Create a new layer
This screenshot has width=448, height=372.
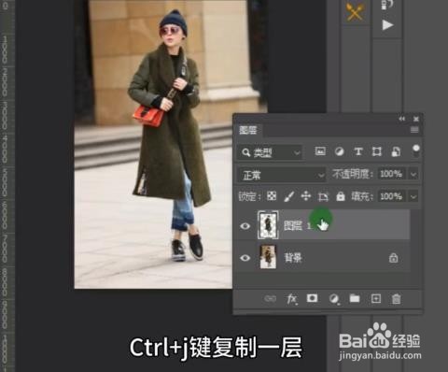pos(376,299)
